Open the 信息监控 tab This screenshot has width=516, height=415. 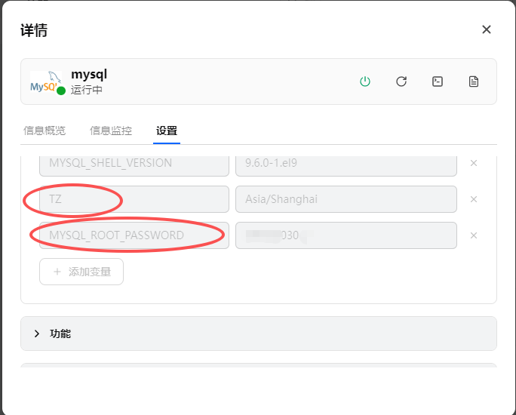coord(111,131)
